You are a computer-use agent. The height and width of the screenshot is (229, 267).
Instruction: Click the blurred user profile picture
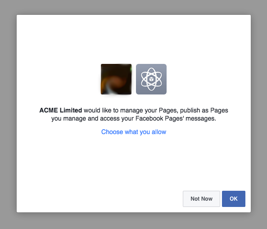click(116, 79)
